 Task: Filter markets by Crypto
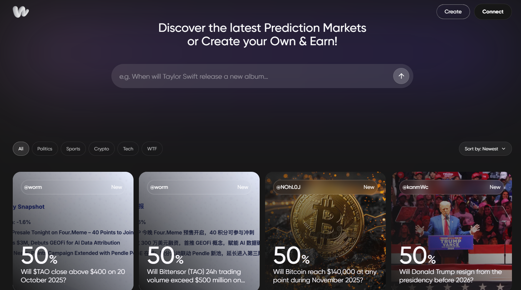point(101,149)
